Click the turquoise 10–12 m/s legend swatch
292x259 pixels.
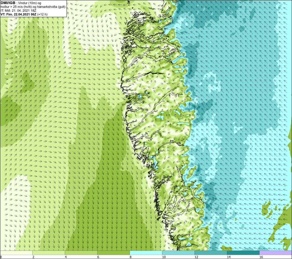coord(178,253)
